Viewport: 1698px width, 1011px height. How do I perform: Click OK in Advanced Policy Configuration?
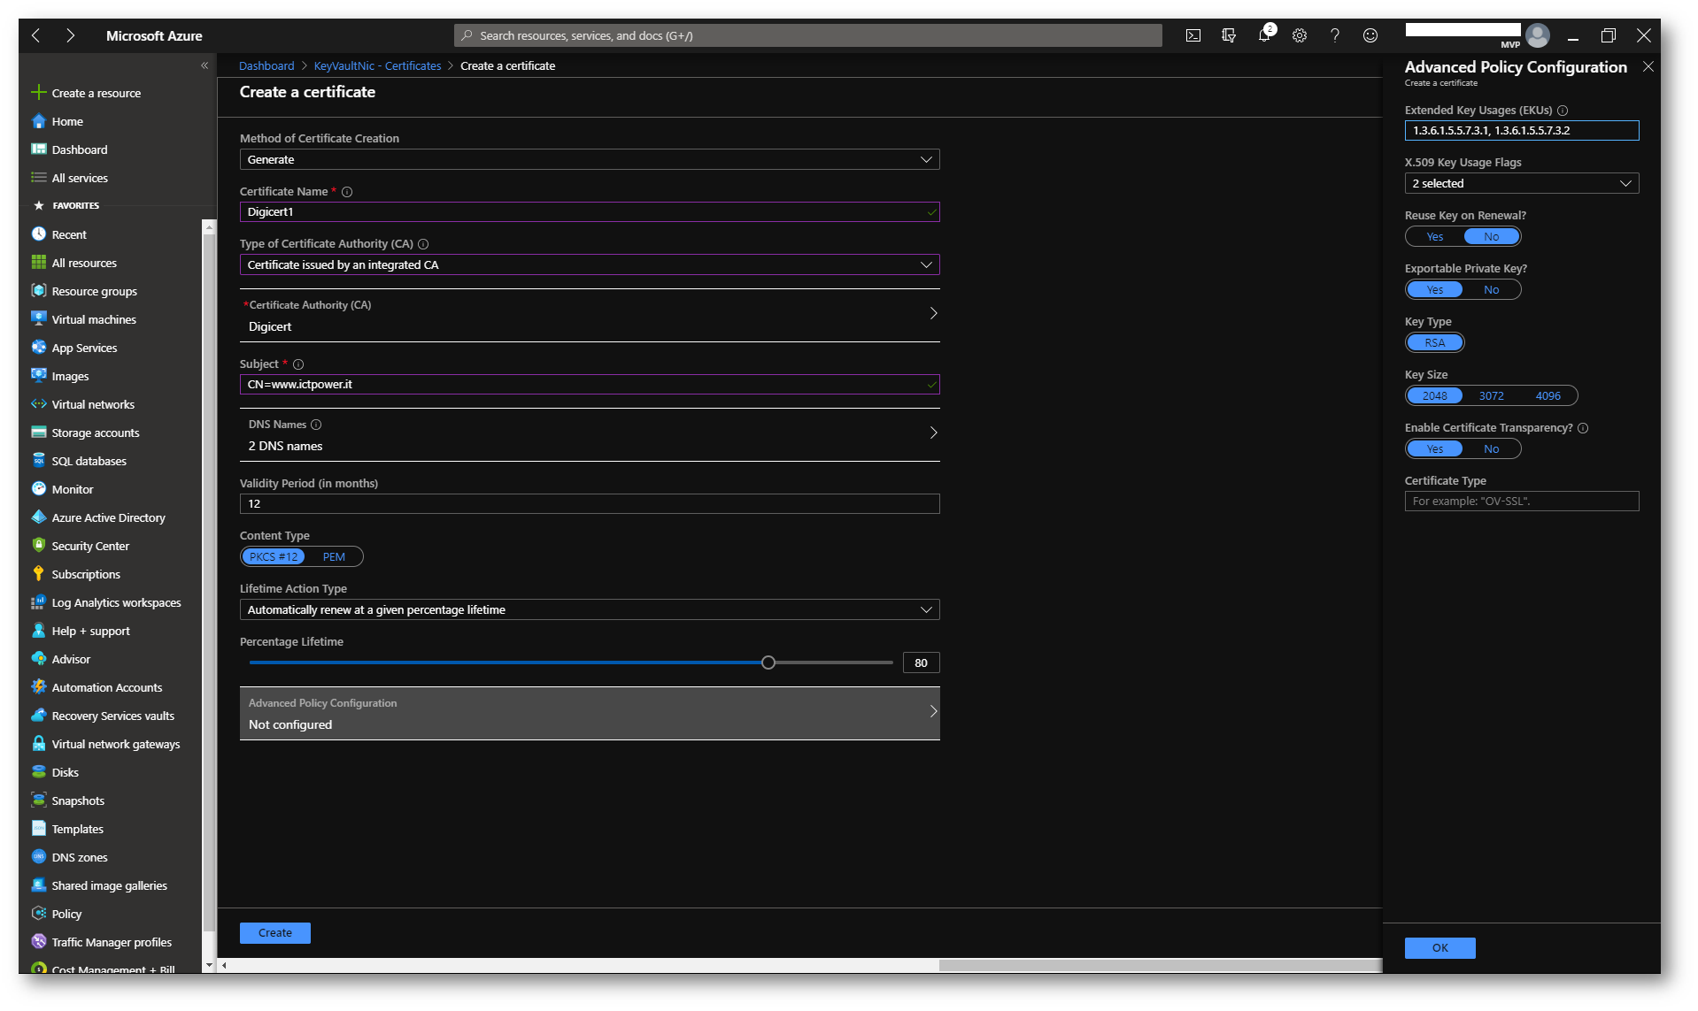[x=1440, y=948]
